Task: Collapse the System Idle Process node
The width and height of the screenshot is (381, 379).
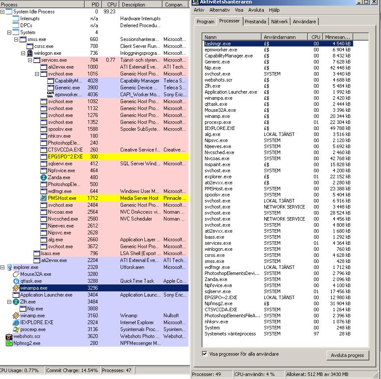Action: [x=3, y=12]
